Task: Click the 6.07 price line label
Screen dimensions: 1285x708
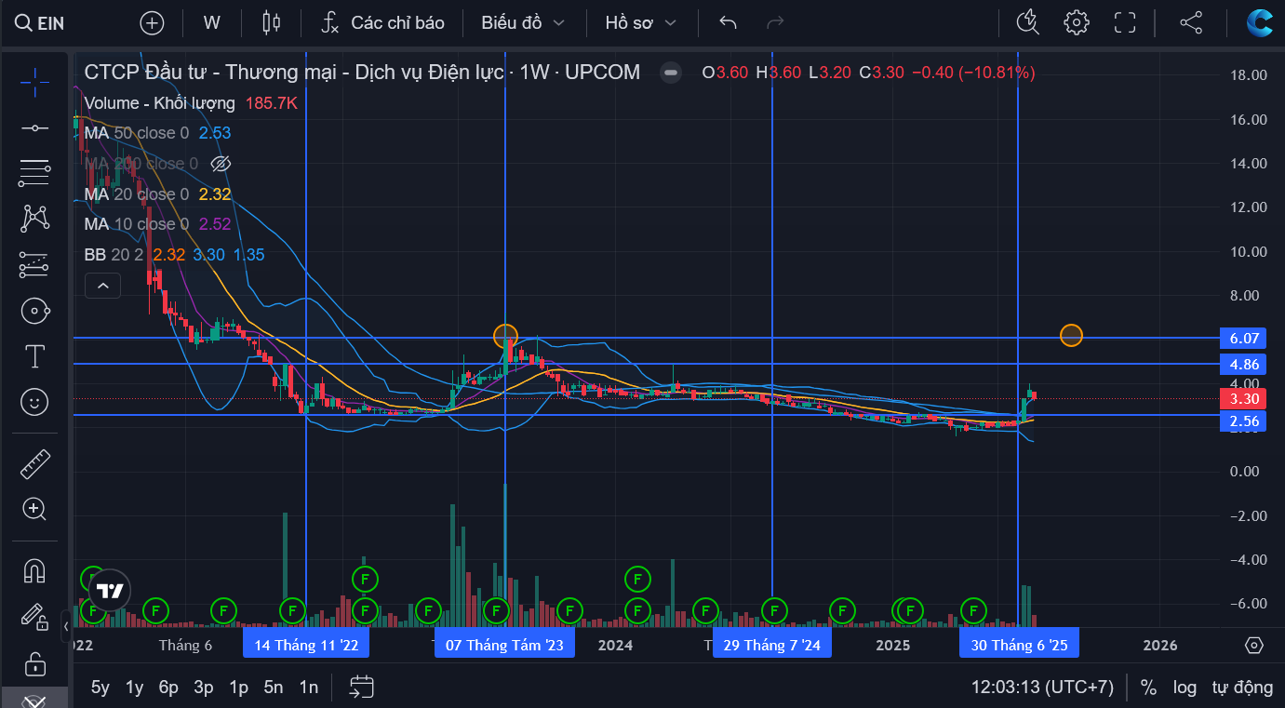Action: 1245,339
